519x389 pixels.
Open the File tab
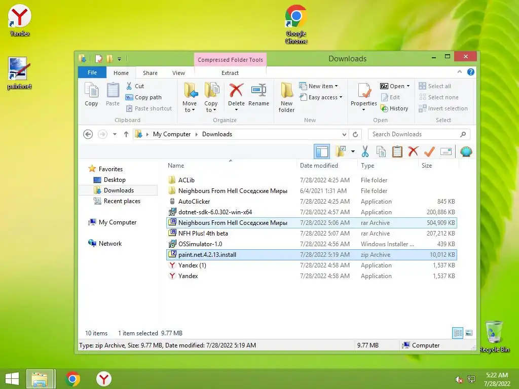(92, 72)
